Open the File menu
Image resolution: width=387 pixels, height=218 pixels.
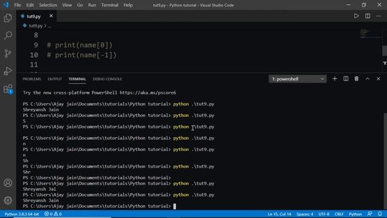pos(18,5)
